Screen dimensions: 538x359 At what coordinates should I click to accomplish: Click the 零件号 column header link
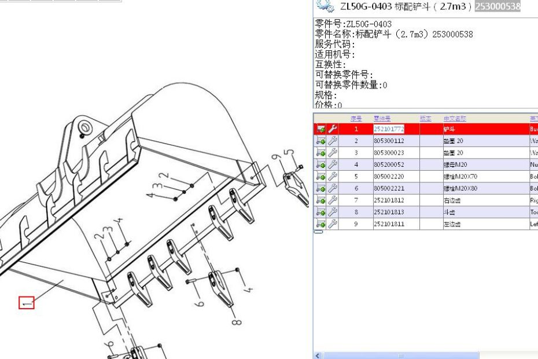coord(382,119)
